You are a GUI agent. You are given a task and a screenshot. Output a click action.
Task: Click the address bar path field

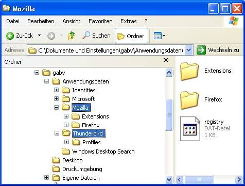[x=107, y=50]
